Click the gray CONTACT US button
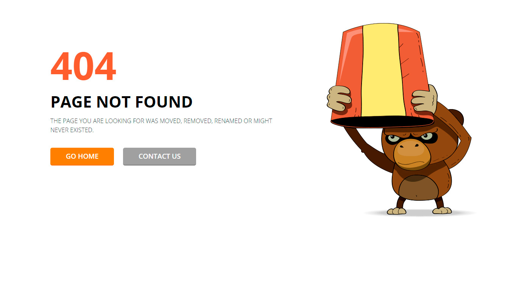 tap(159, 156)
